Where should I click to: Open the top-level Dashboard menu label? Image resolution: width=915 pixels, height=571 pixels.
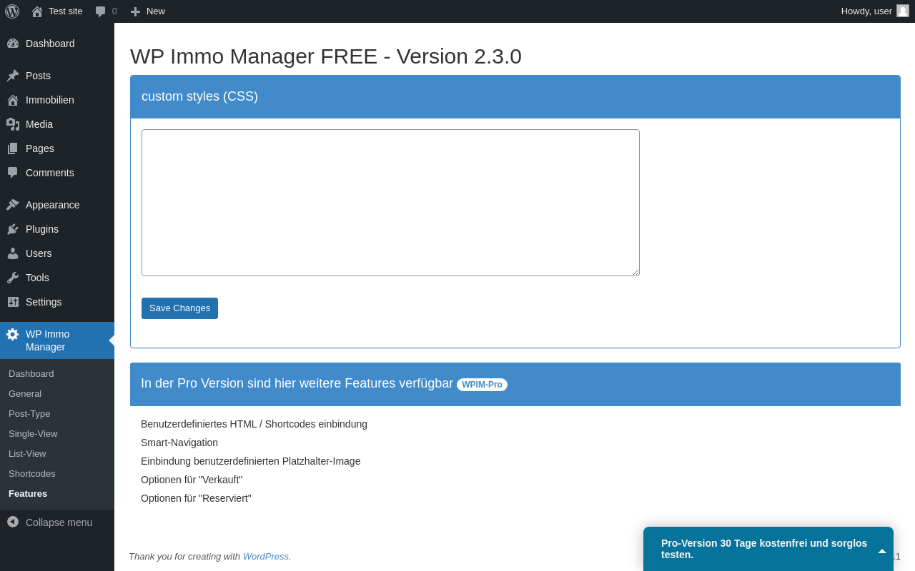[x=50, y=44]
